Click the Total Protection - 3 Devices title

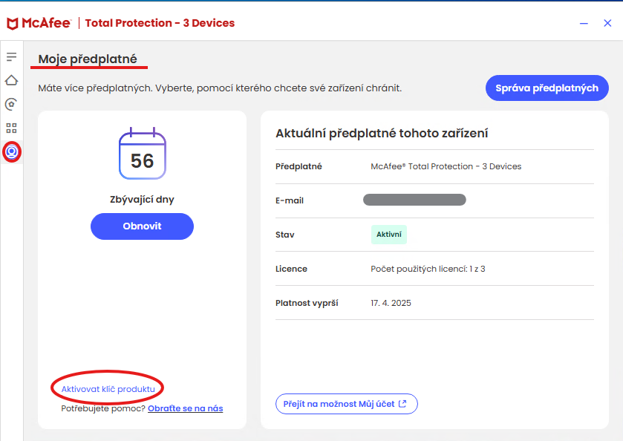(160, 23)
